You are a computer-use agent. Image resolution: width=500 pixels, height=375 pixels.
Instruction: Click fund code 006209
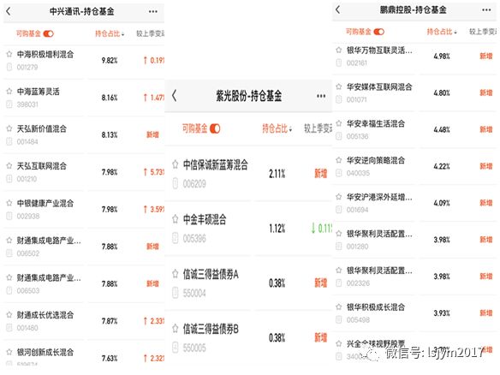tap(194, 184)
